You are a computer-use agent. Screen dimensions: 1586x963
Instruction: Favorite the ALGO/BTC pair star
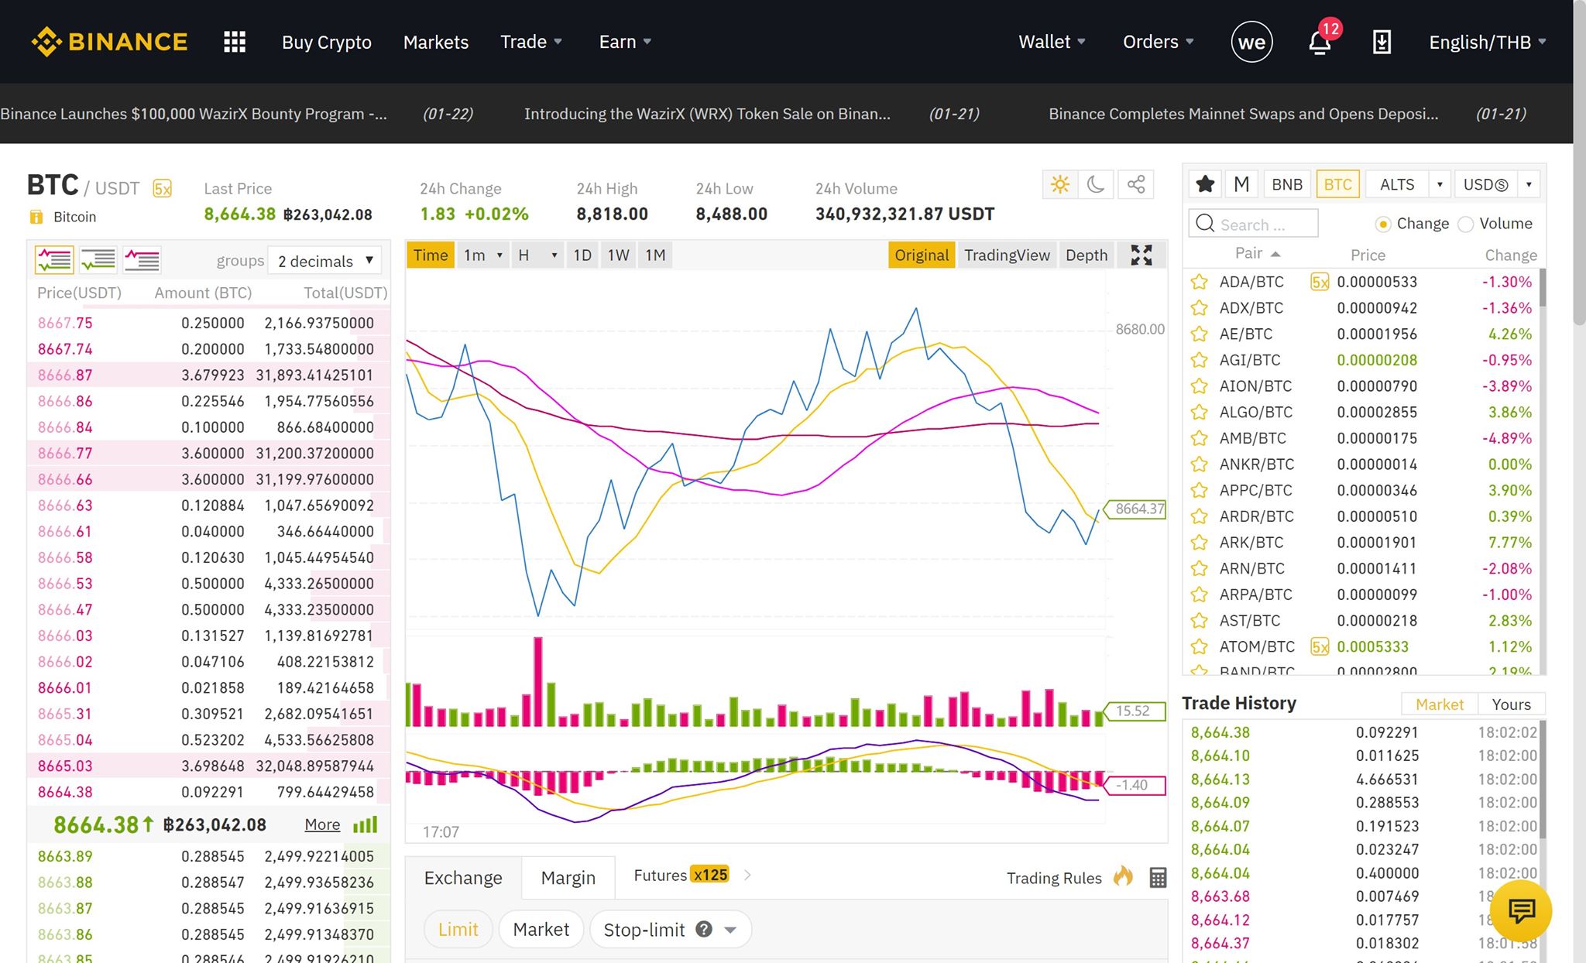click(1200, 412)
